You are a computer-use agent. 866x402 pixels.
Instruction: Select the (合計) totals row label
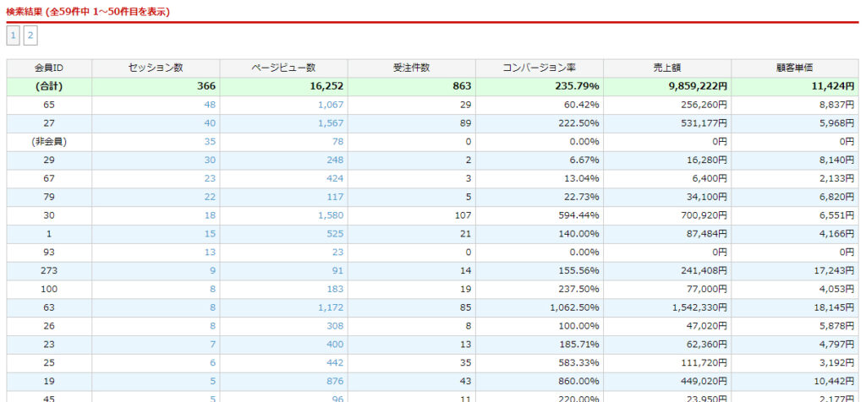[49, 87]
